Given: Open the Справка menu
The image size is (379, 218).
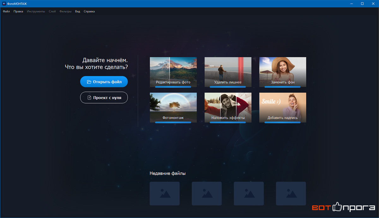Looking at the screenshot, I should point(89,11).
